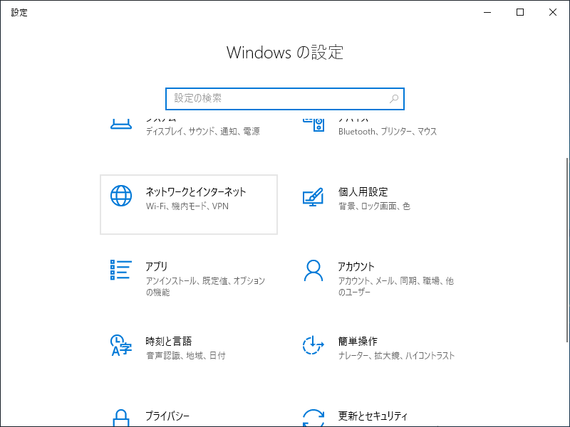Viewport: 570px width, 427px height.
Task: Close the 設定 window
Action: click(553, 12)
